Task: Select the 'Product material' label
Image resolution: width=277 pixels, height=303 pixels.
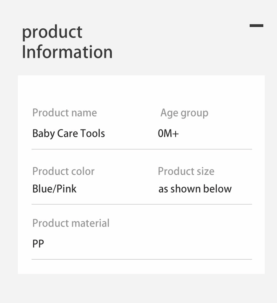Action: (x=71, y=223)
